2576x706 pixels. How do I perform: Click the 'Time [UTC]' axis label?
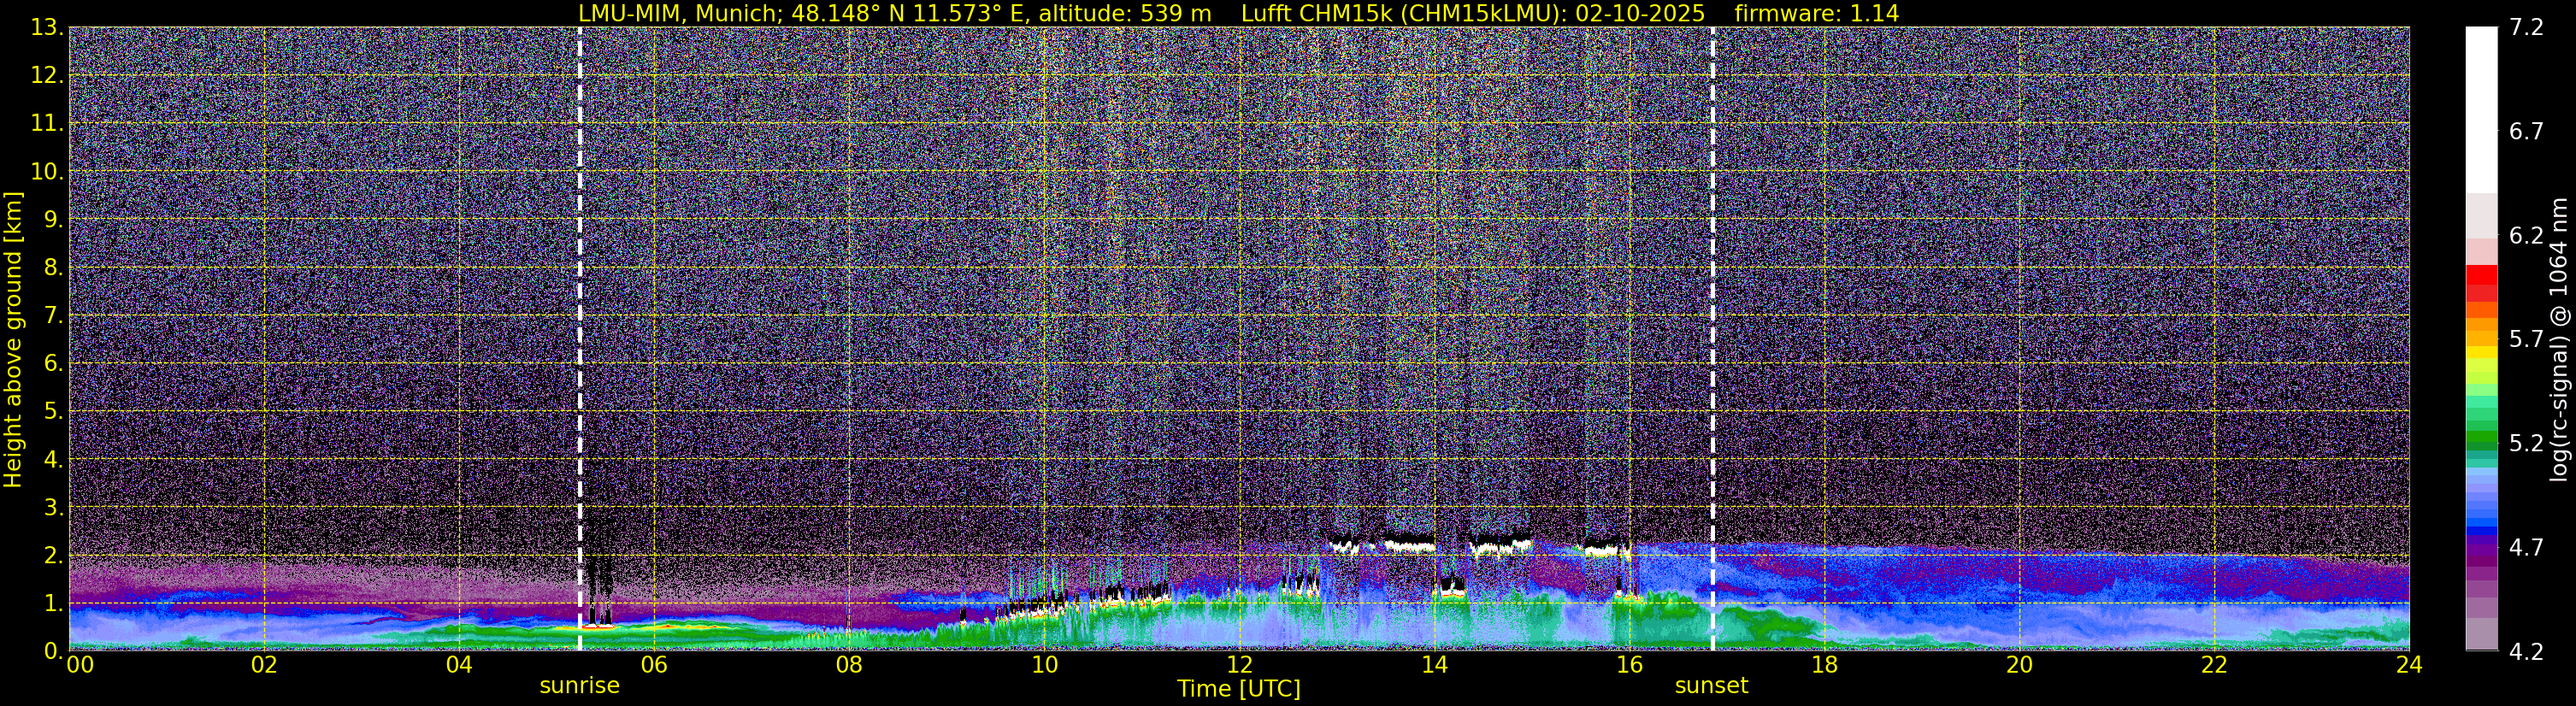point(1239,689)
